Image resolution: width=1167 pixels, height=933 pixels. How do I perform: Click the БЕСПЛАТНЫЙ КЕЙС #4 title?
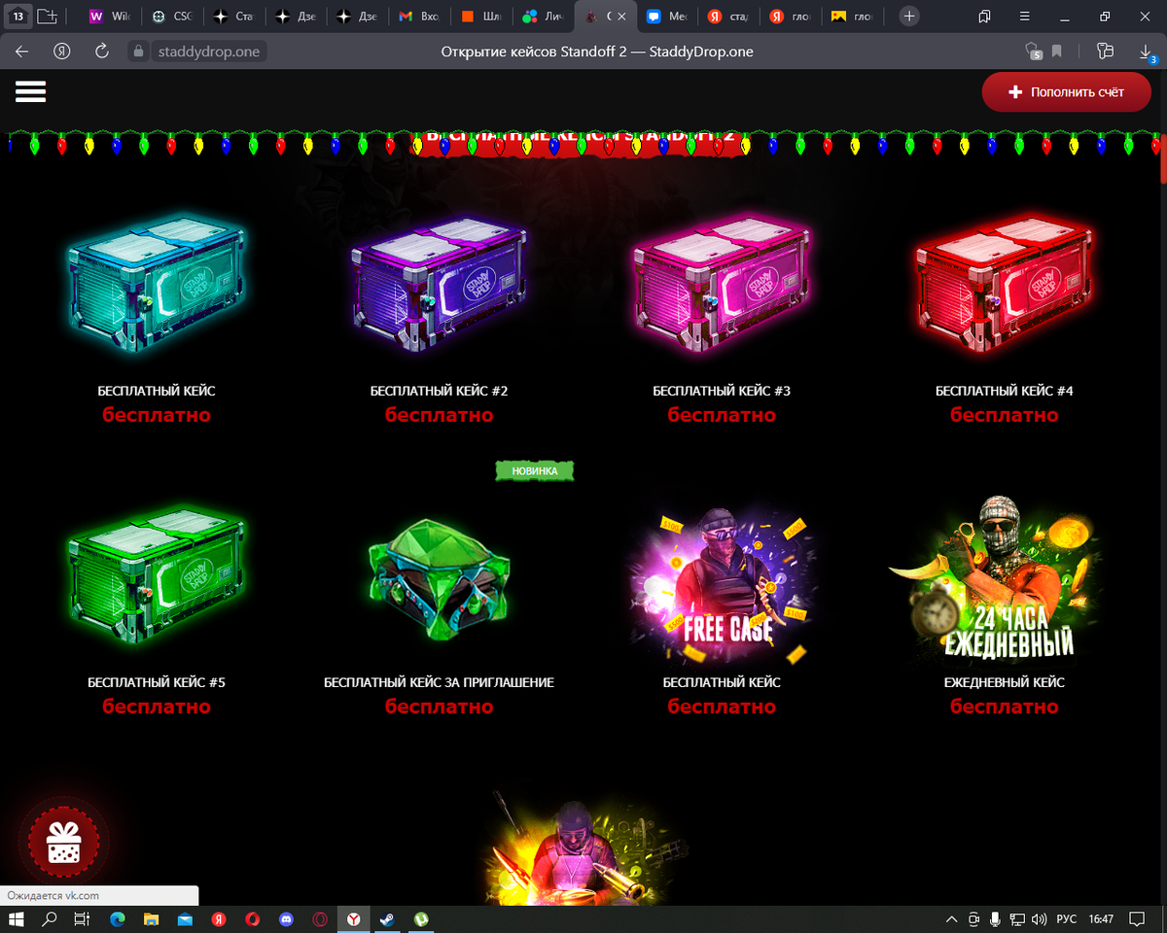pyautogui.click(x=1005, y=391)
